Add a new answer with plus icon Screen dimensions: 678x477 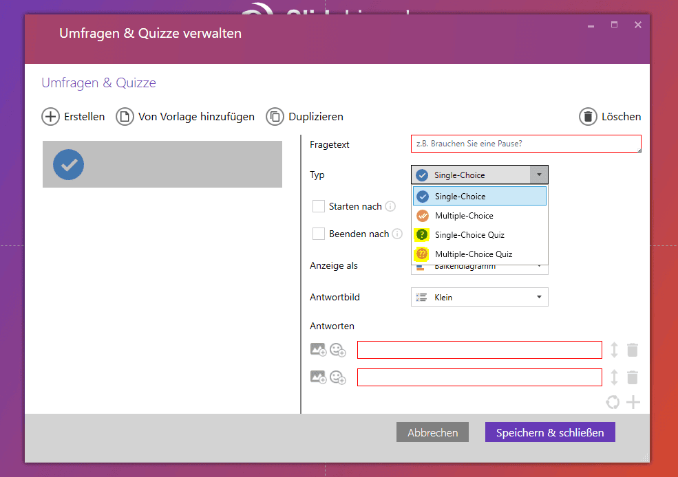633,402
